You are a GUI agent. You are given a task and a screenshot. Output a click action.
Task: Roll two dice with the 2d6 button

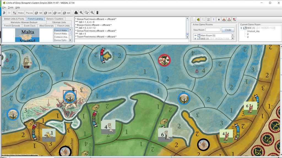(48, 13)
